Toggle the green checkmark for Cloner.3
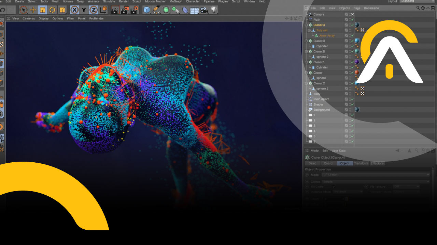The height and width of the screenshot is (245, 437). tap(352, 41)
